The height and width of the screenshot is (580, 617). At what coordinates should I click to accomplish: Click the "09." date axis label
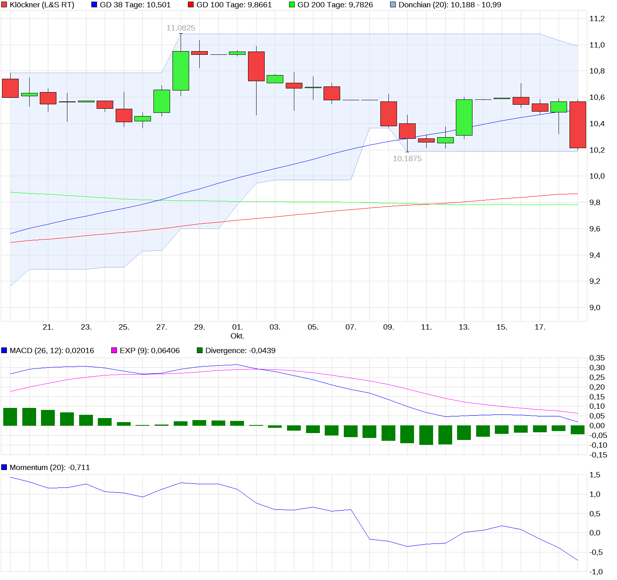(388, 327)
